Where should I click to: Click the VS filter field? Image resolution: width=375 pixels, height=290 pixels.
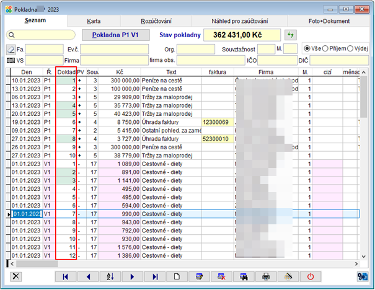[x=44, y=61]
